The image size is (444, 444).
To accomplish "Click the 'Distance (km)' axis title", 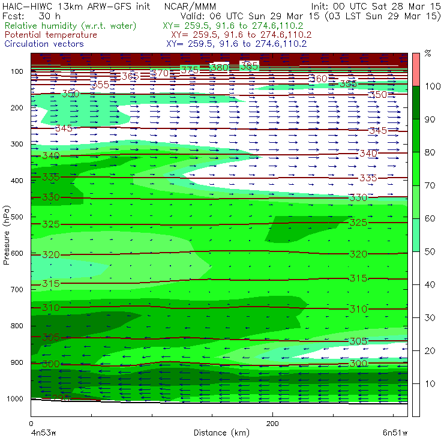I will 222,433.
